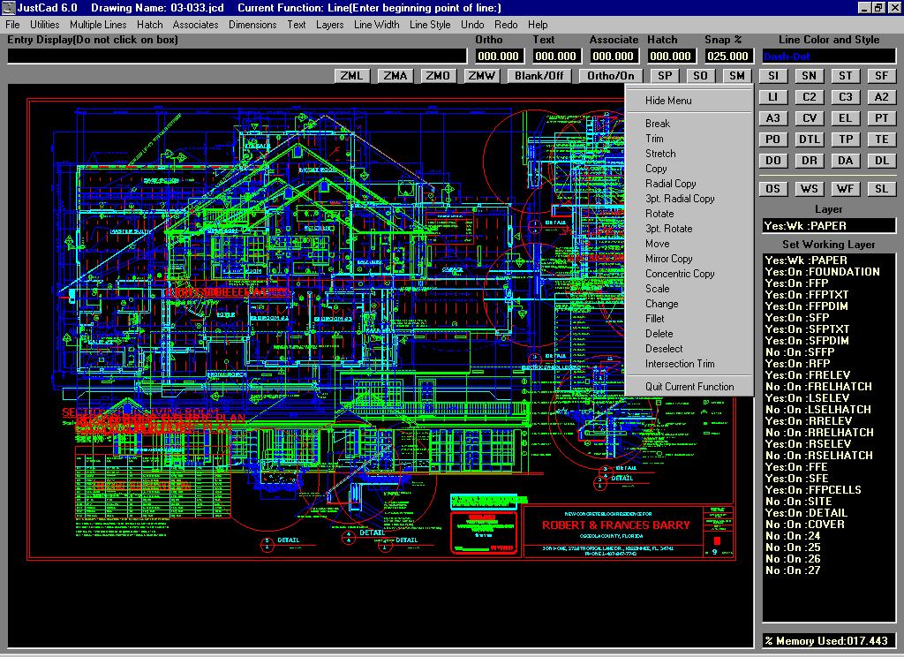Click the Dash-Dot line color style box

point(828,56)
